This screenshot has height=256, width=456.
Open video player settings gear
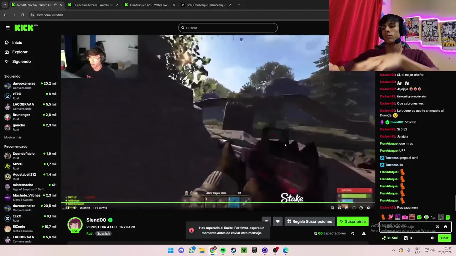(x=368, y=208)
